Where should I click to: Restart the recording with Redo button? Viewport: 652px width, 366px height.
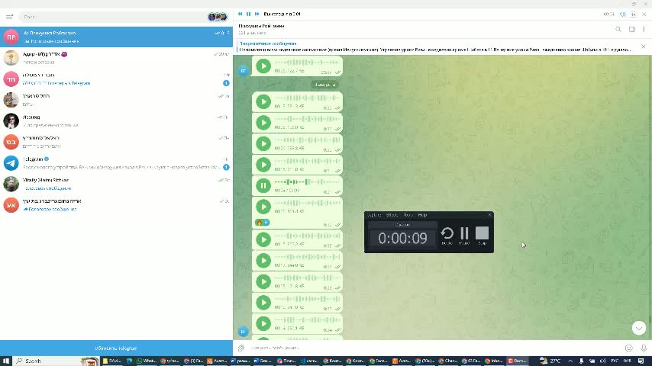[x=447, y=234]
